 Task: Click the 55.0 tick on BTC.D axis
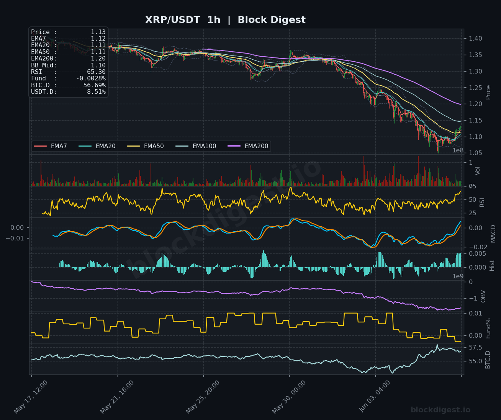475,361
